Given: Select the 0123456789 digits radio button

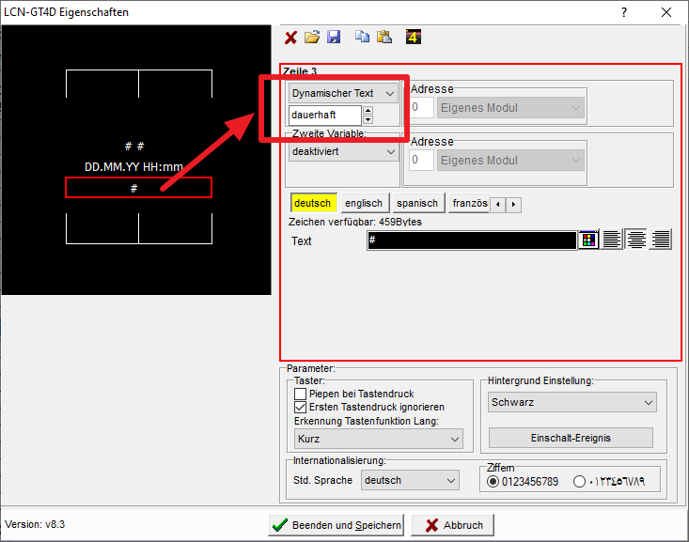Looking at the screenshot, I should [493, 482].
